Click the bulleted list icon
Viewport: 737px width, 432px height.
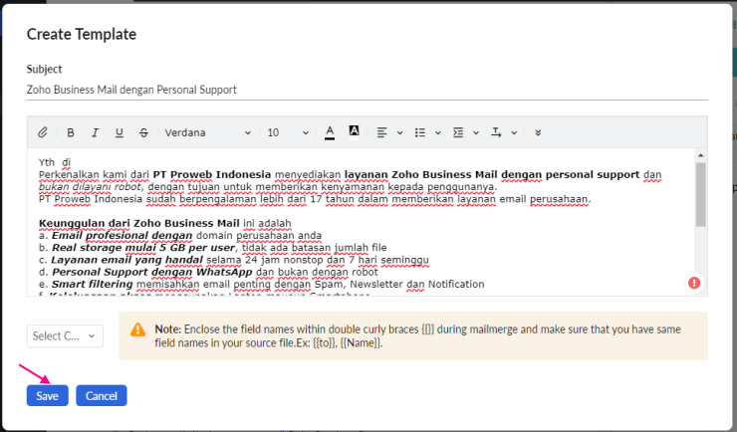[x=420, y=133]
